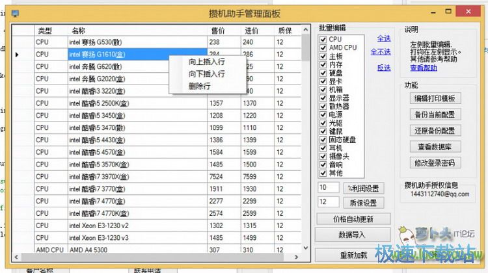Viewport: 488px width, 273px height.
Task: Toggle the 显卡 checkbox
Action: [323, 81]
